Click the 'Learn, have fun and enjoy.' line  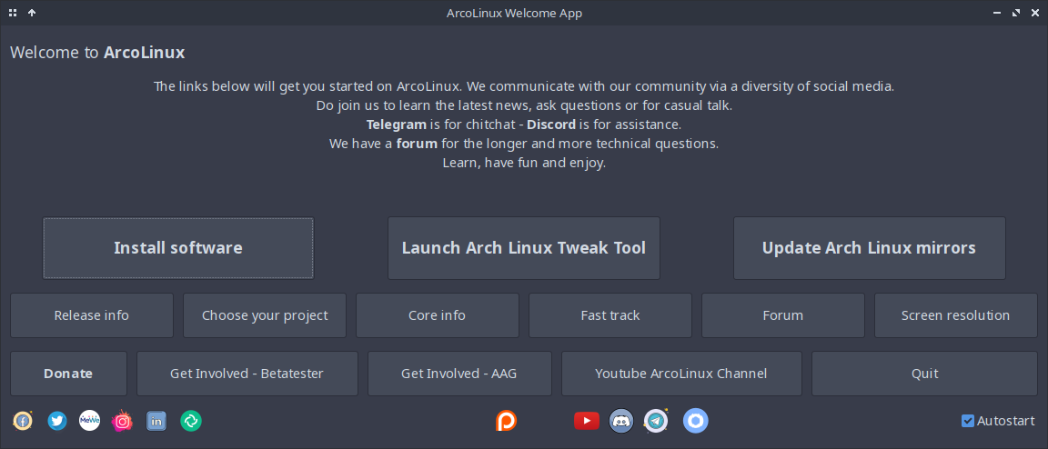524,163
